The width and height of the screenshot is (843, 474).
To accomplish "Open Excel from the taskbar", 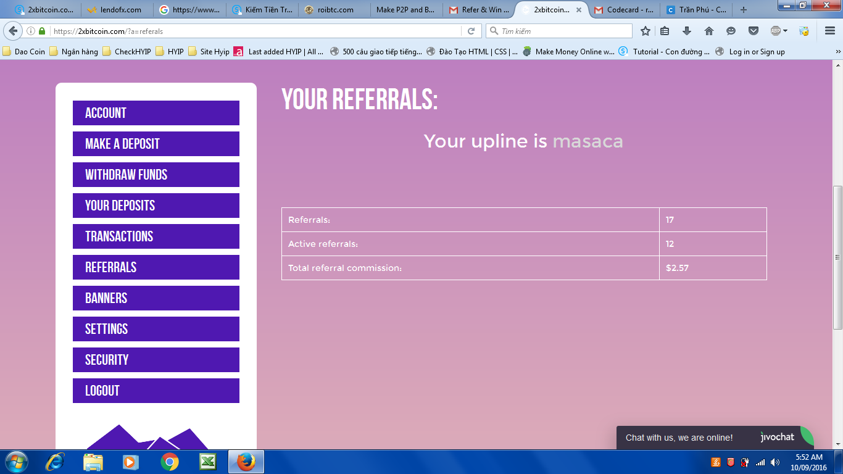I will 207,462.
